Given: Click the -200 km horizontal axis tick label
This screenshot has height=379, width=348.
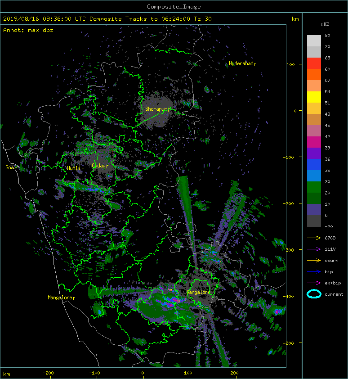Looking at the screenshot, I should point(48,373).
